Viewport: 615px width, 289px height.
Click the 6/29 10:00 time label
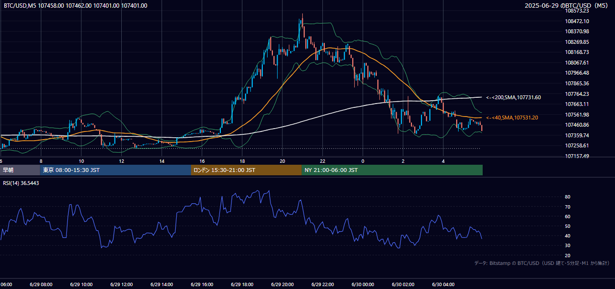tap(81, 284)
